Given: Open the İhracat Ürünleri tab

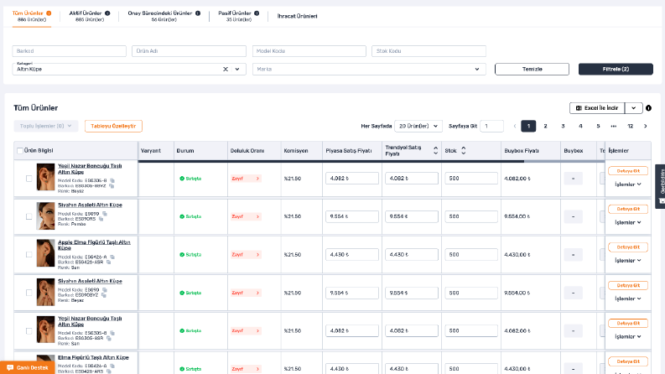Looking at the screenshot, I should [x=298, y=16].
